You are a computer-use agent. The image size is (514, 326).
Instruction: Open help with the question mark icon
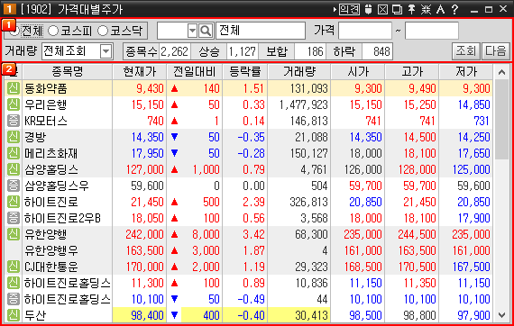[454, 9]
